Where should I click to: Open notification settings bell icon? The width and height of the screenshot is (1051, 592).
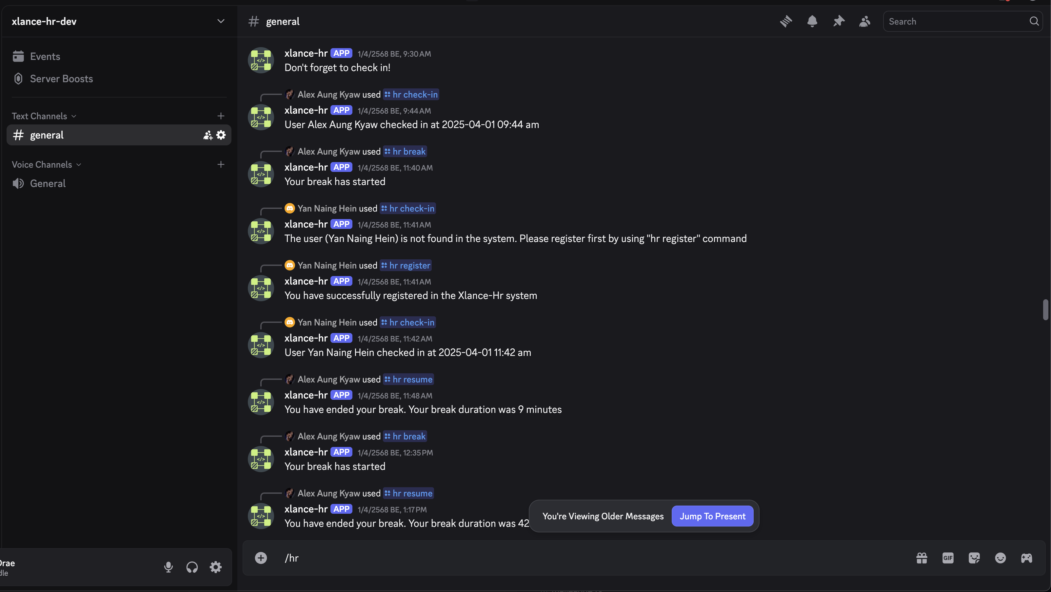click(812, 21)
